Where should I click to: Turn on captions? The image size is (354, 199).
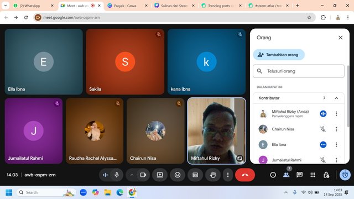click(195, 175)
